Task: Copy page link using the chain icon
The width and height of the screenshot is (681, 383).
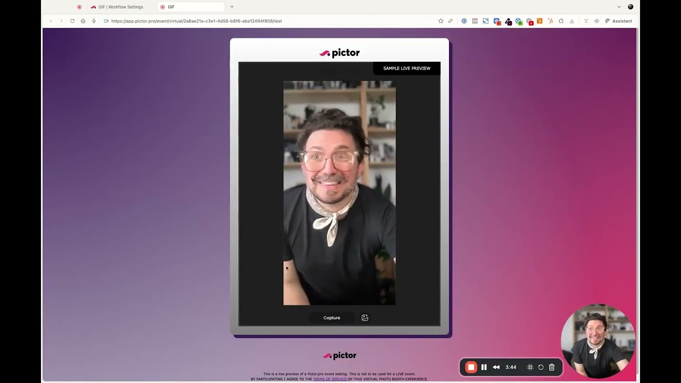Action: click(451, 21)
